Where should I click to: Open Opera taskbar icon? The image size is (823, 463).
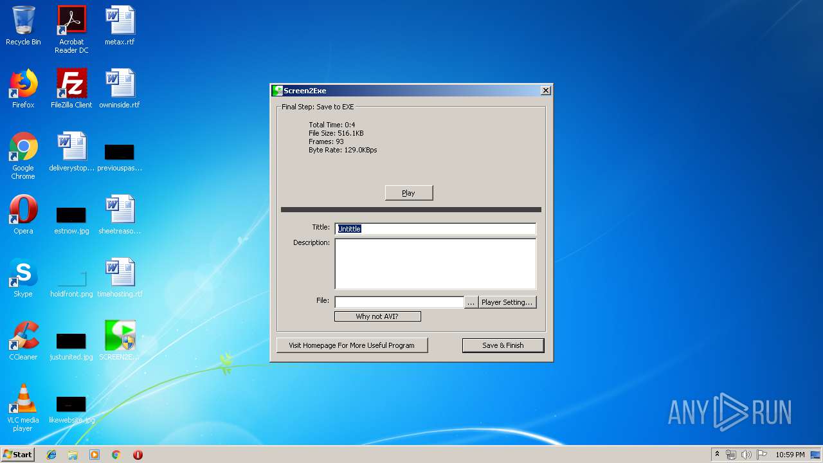(x=138, y=455)
